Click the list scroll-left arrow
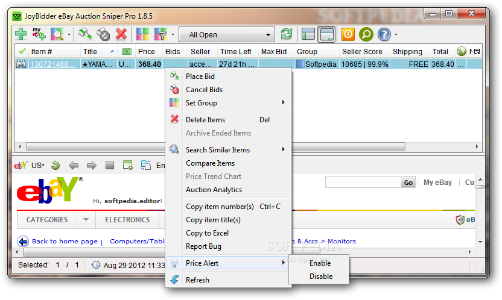 coord(20,146)
